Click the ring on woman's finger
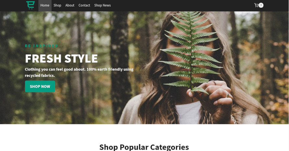The height and width of the screenshot is (151, 289). click(227, 94)
